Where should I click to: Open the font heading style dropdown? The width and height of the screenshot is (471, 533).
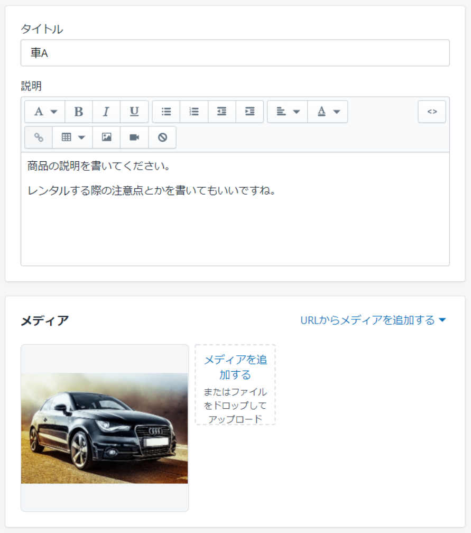coord(45,112)
